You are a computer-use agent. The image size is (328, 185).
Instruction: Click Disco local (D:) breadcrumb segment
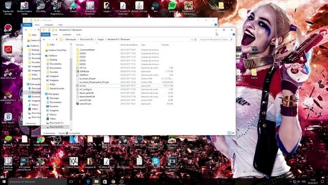(x=87, y=40)
